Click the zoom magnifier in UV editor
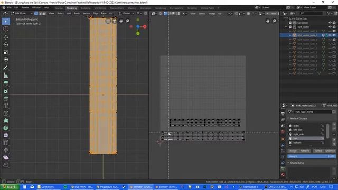 274,21
